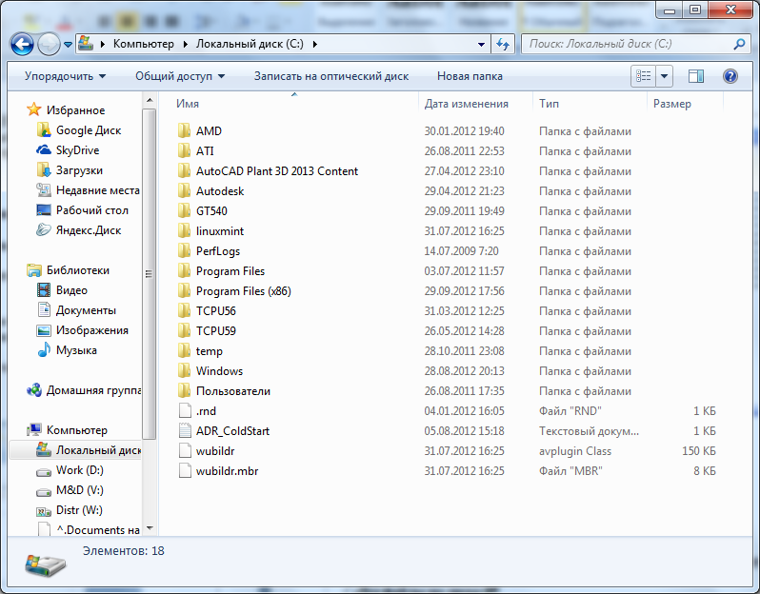
Task: Select the ADR_ColdStart text document
Action: (x=224, y=430)
